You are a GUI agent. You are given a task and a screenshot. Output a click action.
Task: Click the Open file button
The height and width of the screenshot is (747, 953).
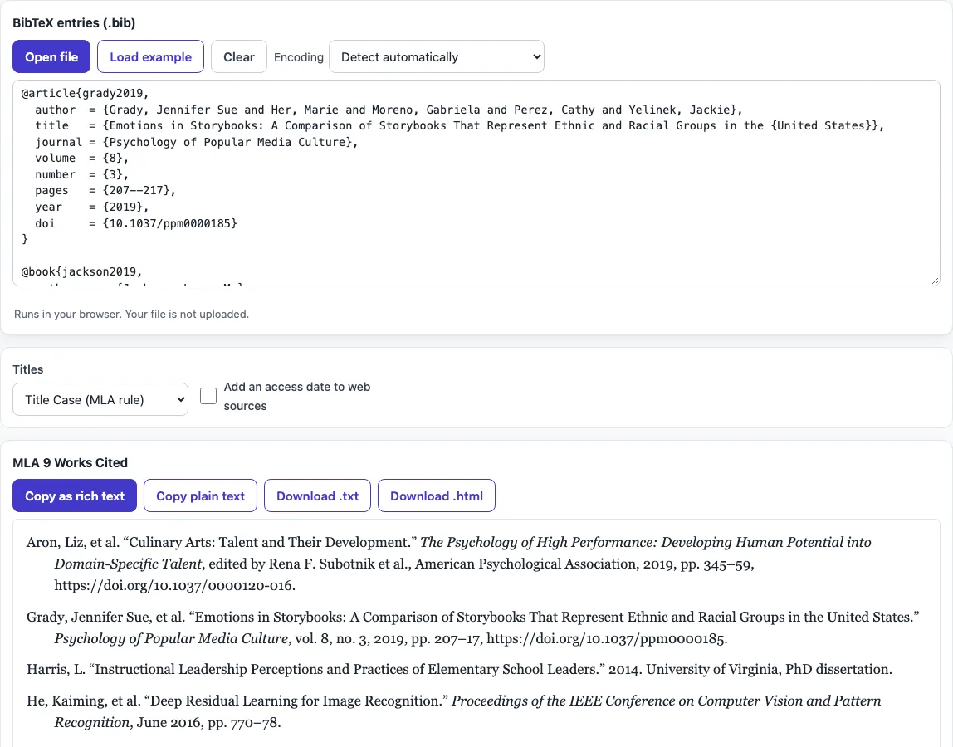(x=51, y=56)
